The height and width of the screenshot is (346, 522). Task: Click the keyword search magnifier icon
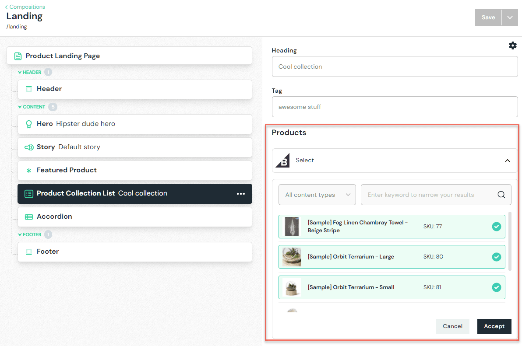tap(501, 194)
